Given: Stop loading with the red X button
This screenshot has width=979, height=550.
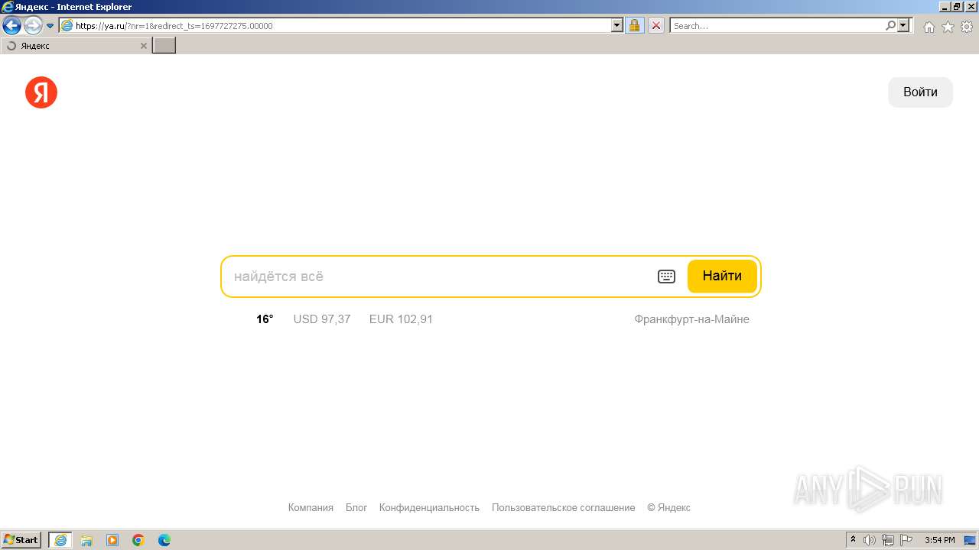Looking at the screenshot, I should 656,26.
